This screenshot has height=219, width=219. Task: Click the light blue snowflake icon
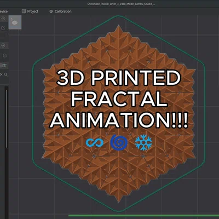tap(143, 142)
